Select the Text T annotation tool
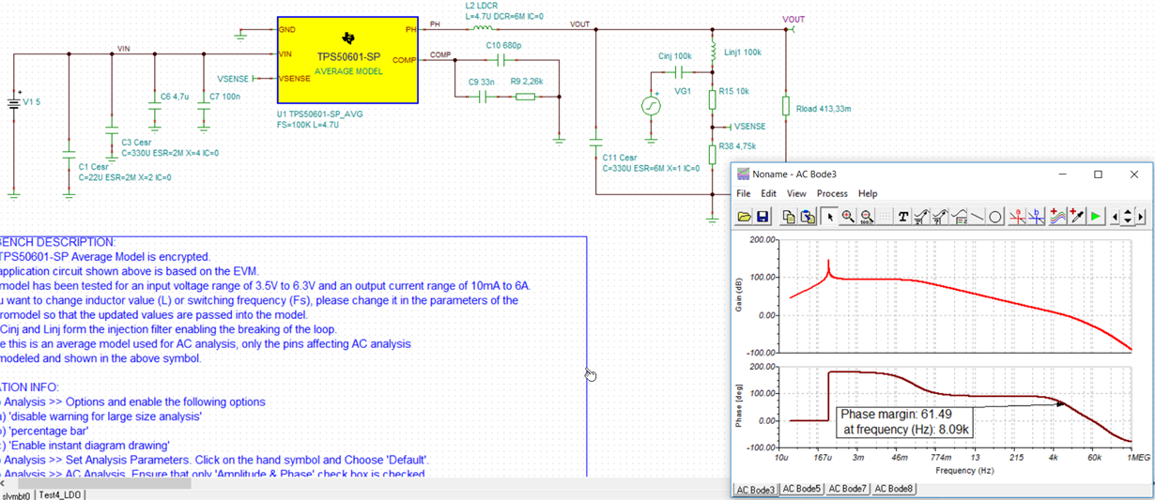 click(x=903, y=217)
